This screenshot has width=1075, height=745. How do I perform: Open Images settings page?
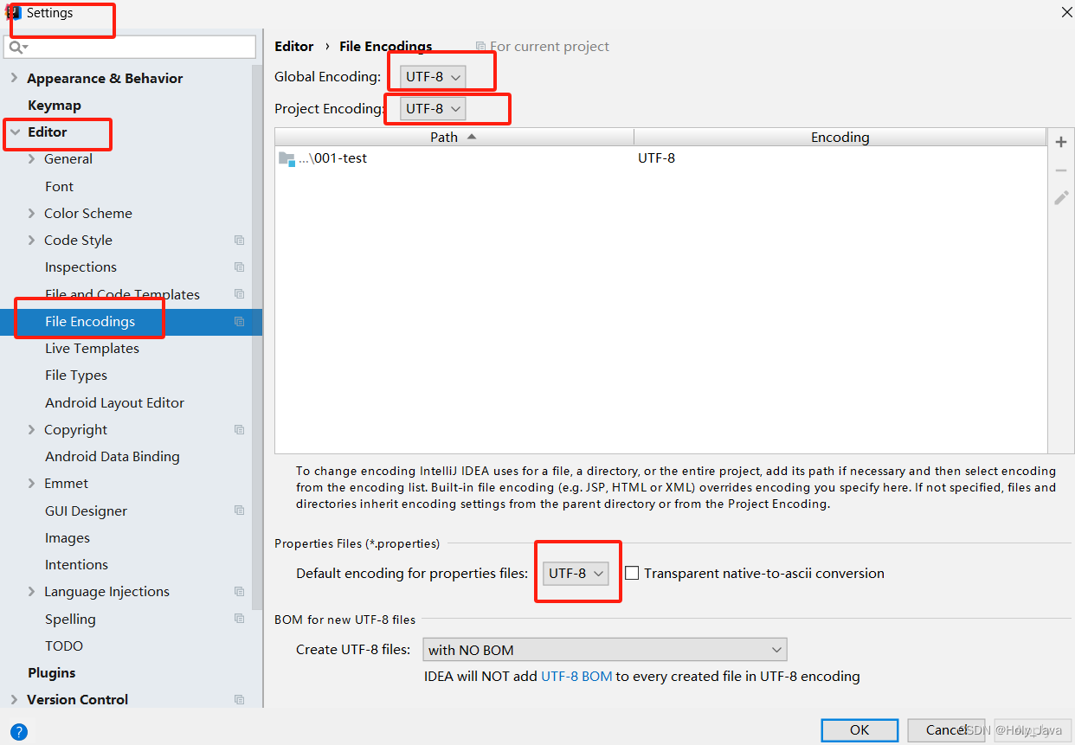click(68, 538)
